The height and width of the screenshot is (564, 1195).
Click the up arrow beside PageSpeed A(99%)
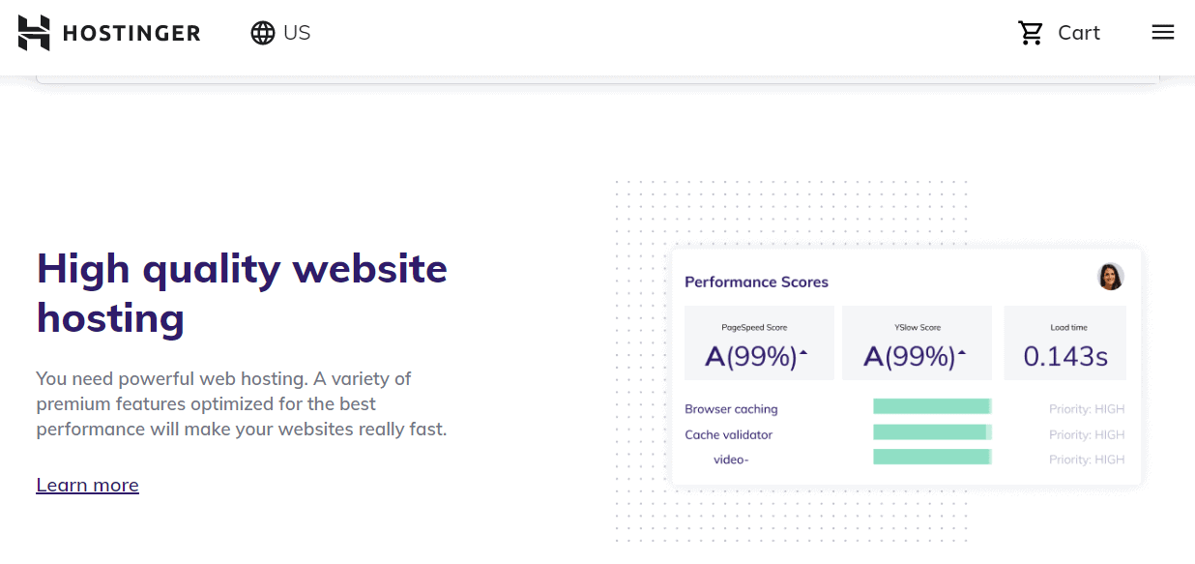click(x=802, y=352)
